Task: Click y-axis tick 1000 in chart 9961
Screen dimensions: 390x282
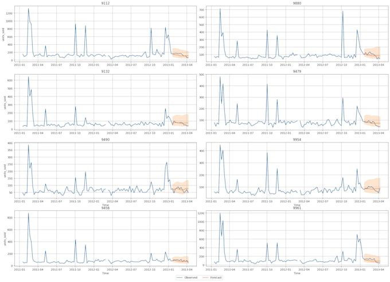Action: pos(201,222)
